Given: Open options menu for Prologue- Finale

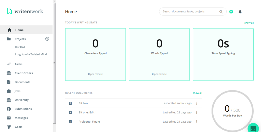Looking at the screenshot, I should 197,122.
